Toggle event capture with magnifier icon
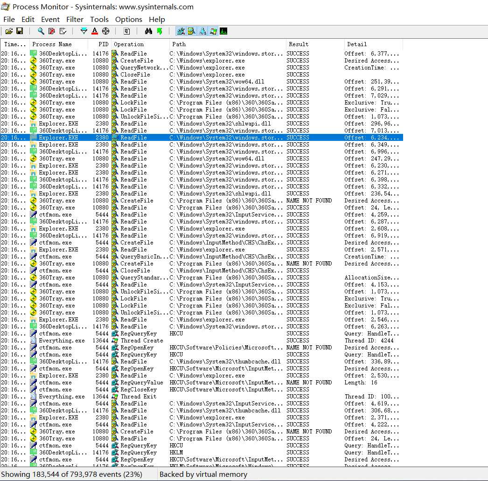The image size is (488, 481). (41, 31)
